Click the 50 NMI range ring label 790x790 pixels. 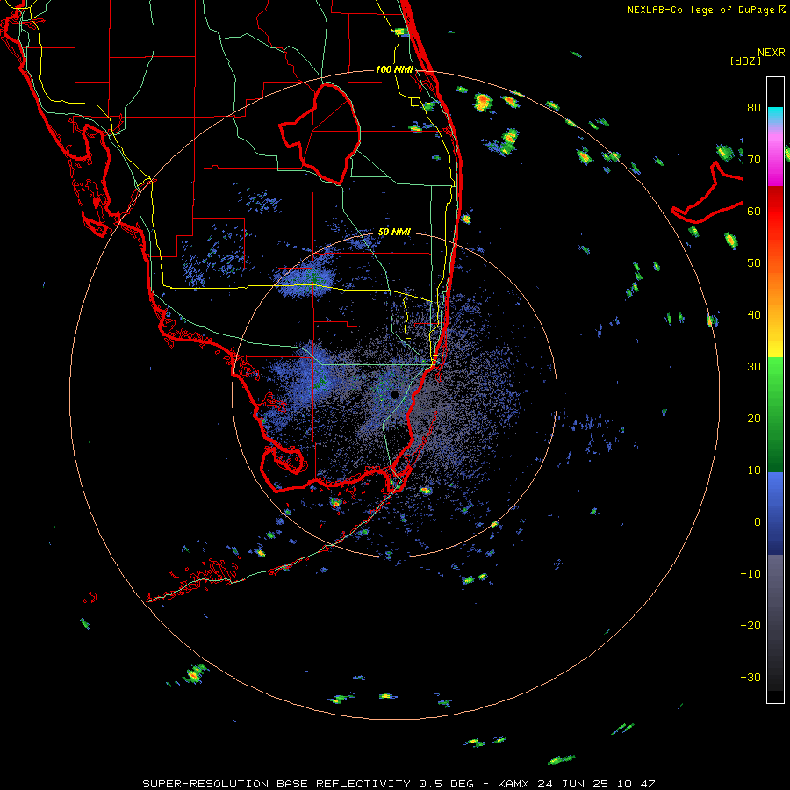coord(394,233)
